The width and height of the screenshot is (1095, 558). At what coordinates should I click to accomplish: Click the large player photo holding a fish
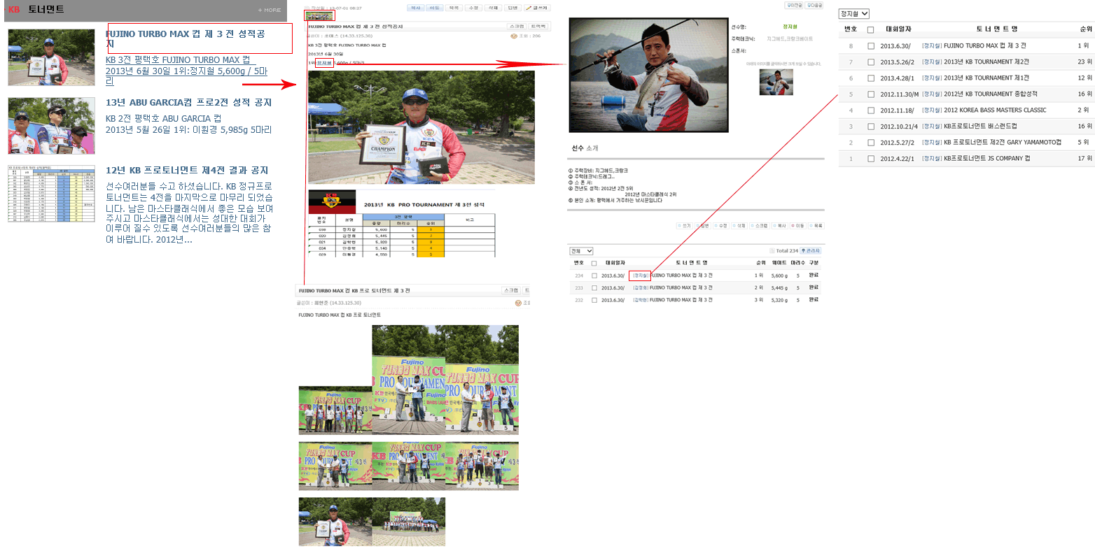(648, 75)
